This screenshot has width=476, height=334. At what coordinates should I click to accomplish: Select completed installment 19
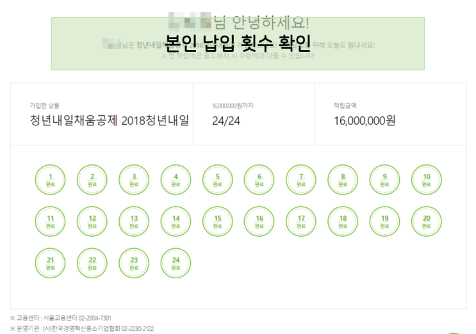pyautogui.click(x=384, y=221)
